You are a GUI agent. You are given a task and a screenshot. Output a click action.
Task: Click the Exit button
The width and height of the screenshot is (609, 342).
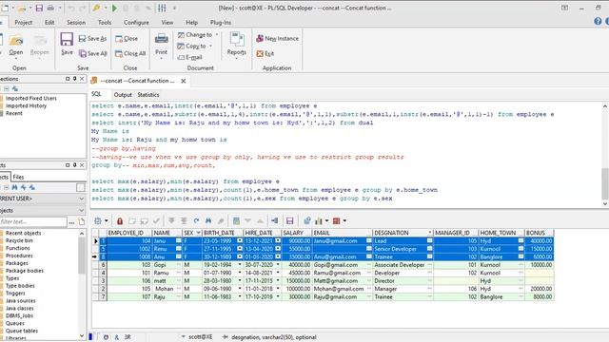coord(265,53)
